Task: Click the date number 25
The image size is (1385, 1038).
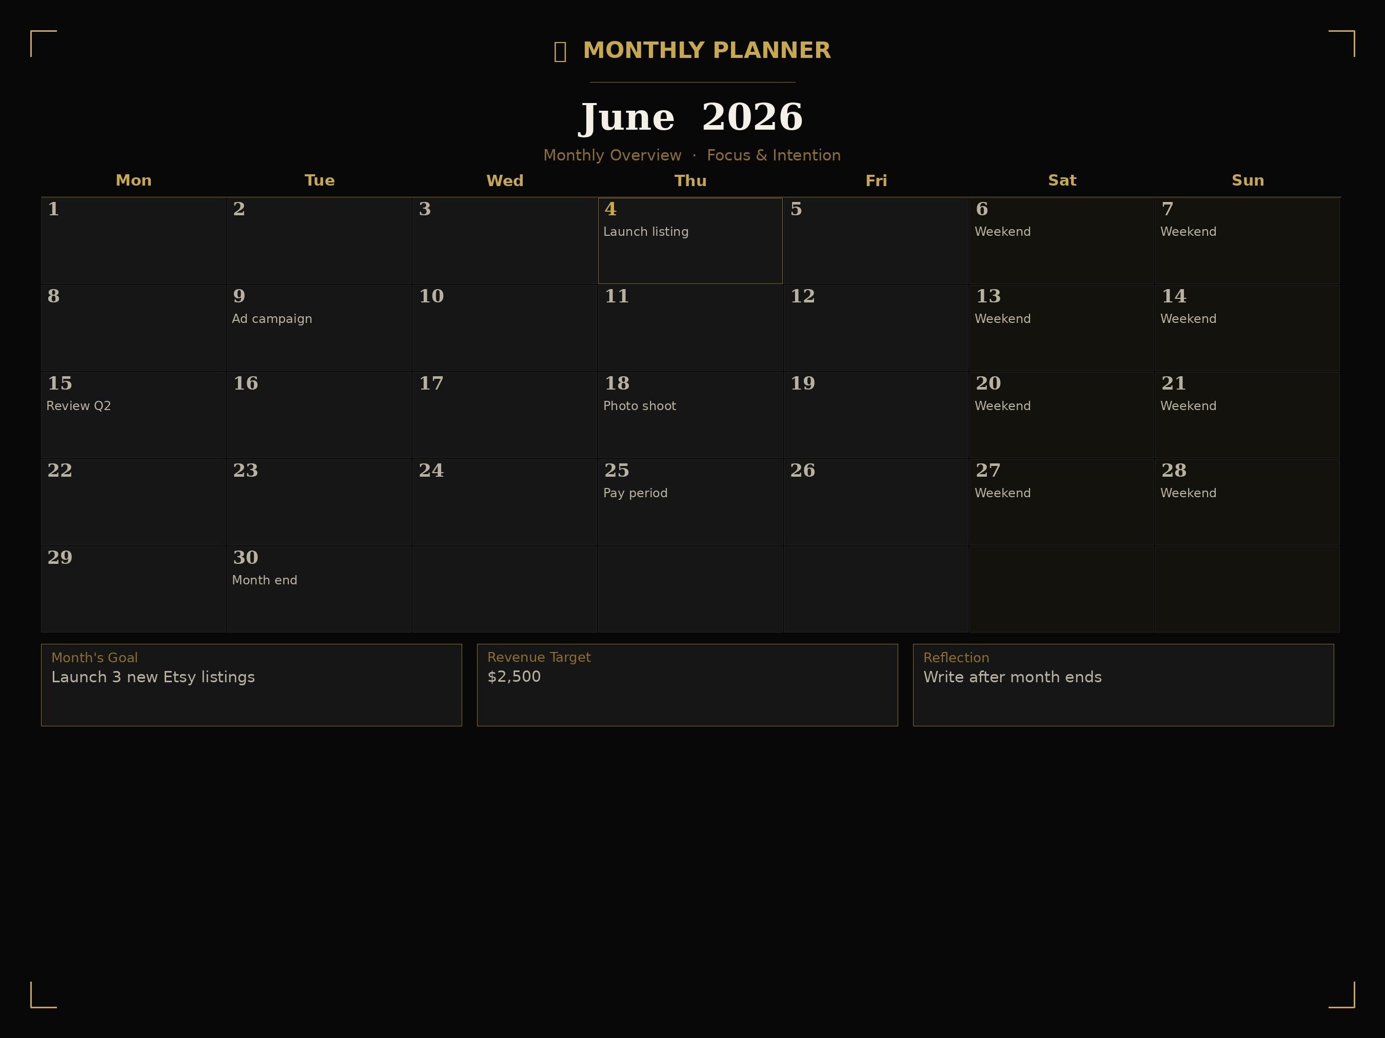Action: (x=617, y=470)
